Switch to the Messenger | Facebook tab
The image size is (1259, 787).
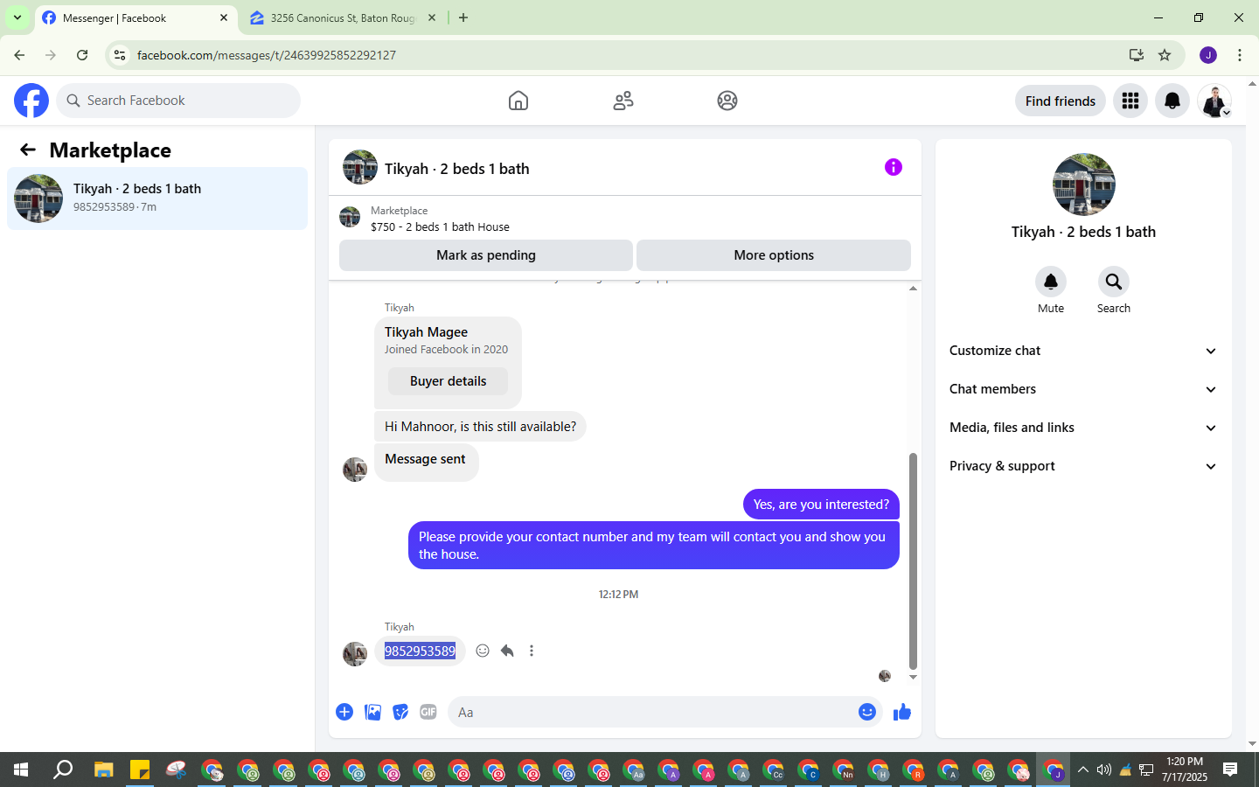tap(136, 17)
